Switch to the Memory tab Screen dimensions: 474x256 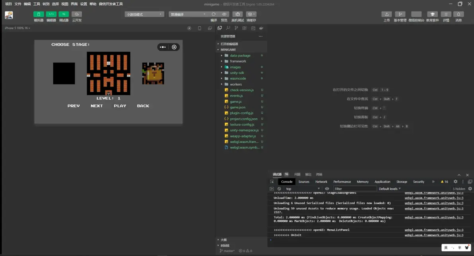click(362, 182)
